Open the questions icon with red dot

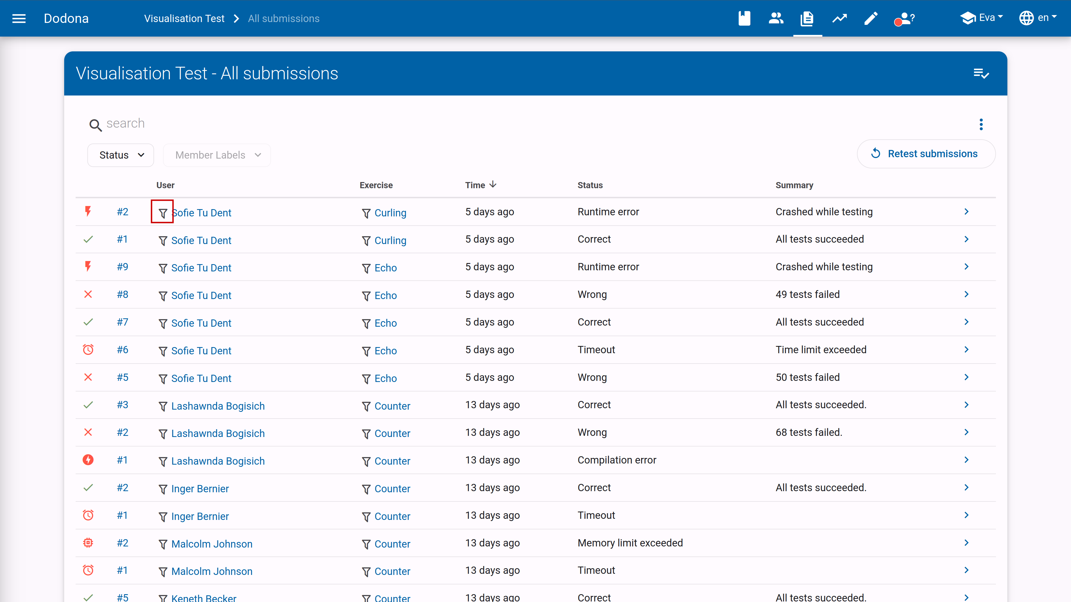904,19
